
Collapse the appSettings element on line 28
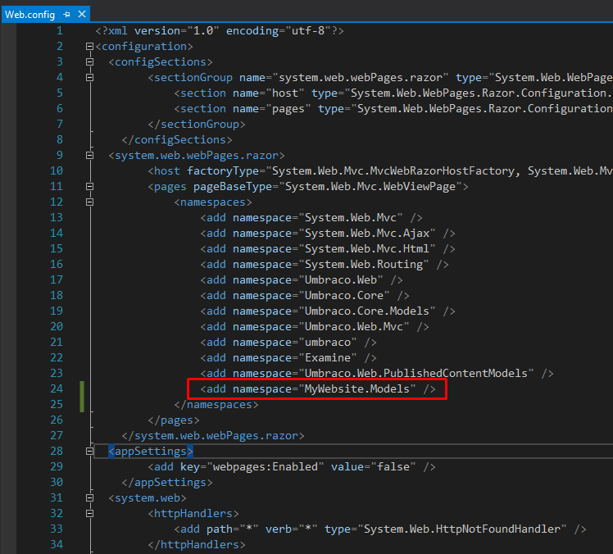[x=89, y=452]
